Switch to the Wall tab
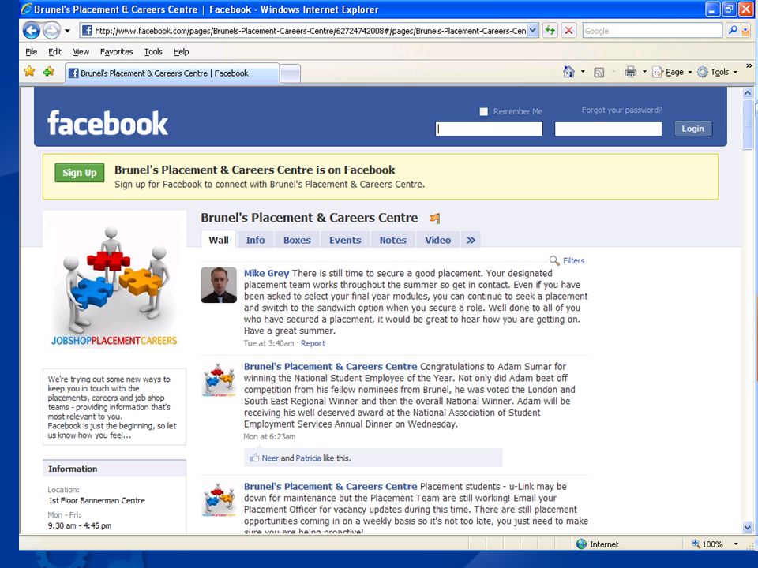This screenshot has width=758, height=568. click(219, 240)
